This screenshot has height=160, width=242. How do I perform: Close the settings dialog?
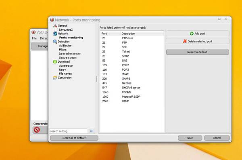(226, 19)
